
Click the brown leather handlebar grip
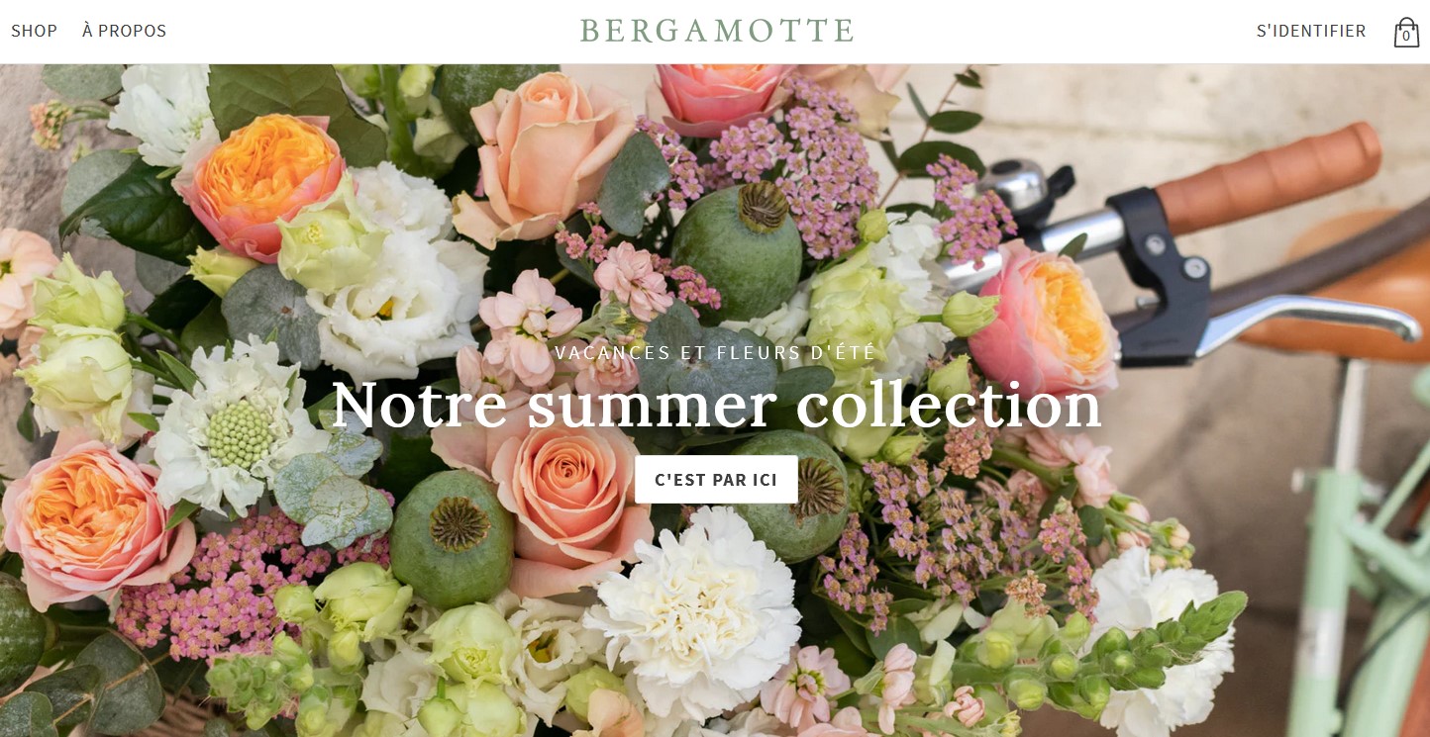point(1268,176)
